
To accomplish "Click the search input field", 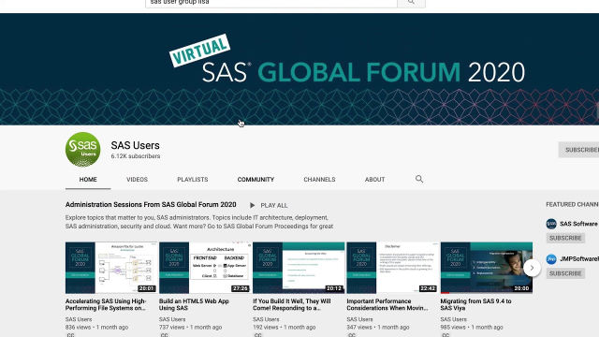I will tap(271, 3).
